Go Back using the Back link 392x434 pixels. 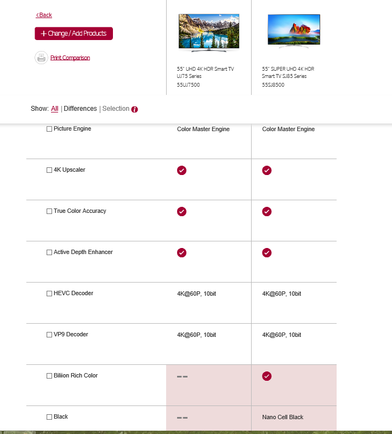[x=44, y=15]
